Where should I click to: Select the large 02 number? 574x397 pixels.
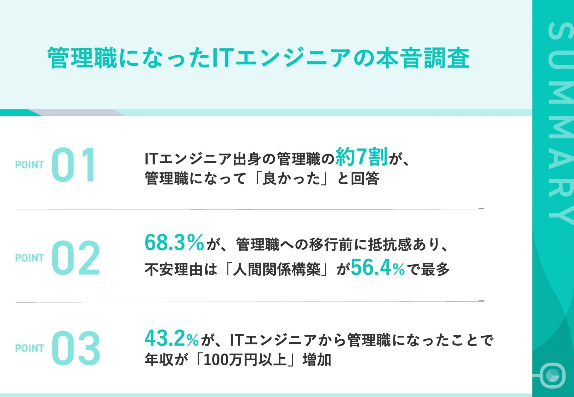pos(76,258)
